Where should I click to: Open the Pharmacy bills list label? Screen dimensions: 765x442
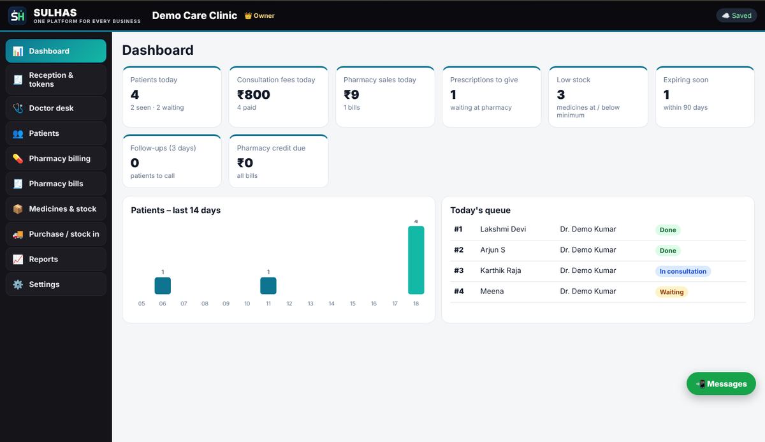click(56, 184)
